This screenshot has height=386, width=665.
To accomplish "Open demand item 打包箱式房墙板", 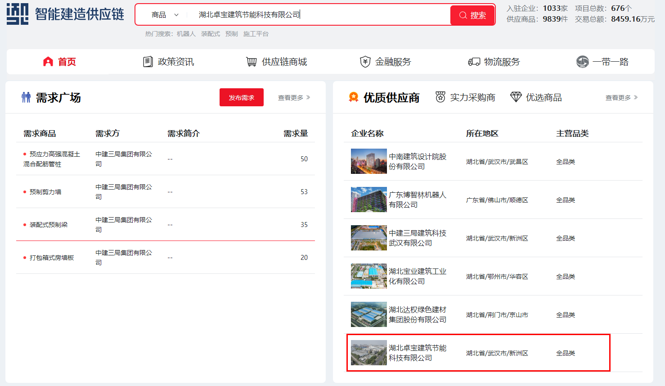I will pos(52,258).
